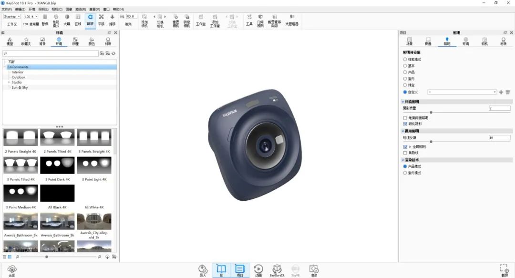
Task: Click the thumbnail size slider in library
Action: tap(59, 257)
